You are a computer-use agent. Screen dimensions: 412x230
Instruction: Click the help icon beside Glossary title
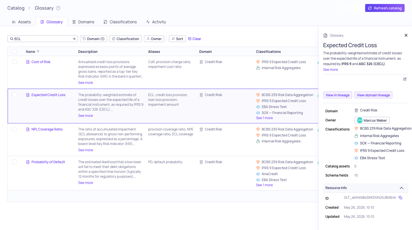click(58, 8)
